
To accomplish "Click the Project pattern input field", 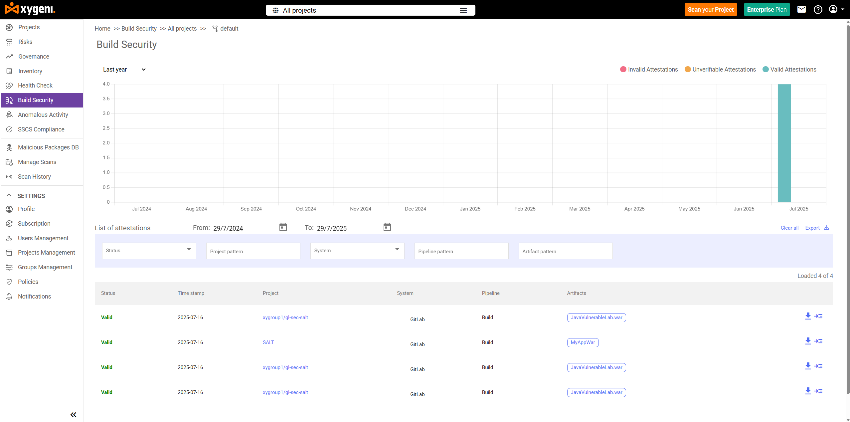I will [253, 251].
